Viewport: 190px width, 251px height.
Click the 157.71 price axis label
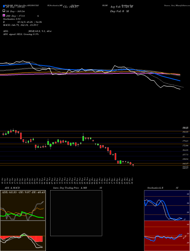(x=185, y=155)
